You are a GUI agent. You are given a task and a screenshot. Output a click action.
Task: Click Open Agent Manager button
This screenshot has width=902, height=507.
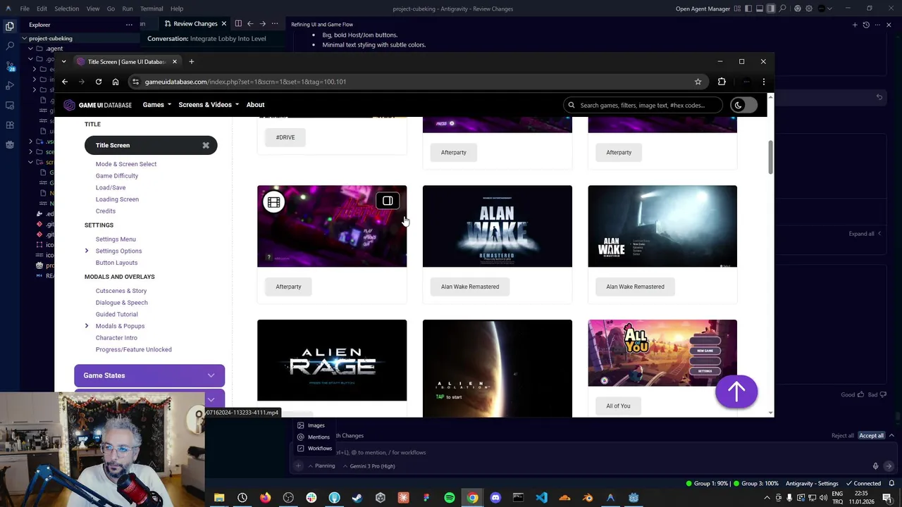coord(703,8)
